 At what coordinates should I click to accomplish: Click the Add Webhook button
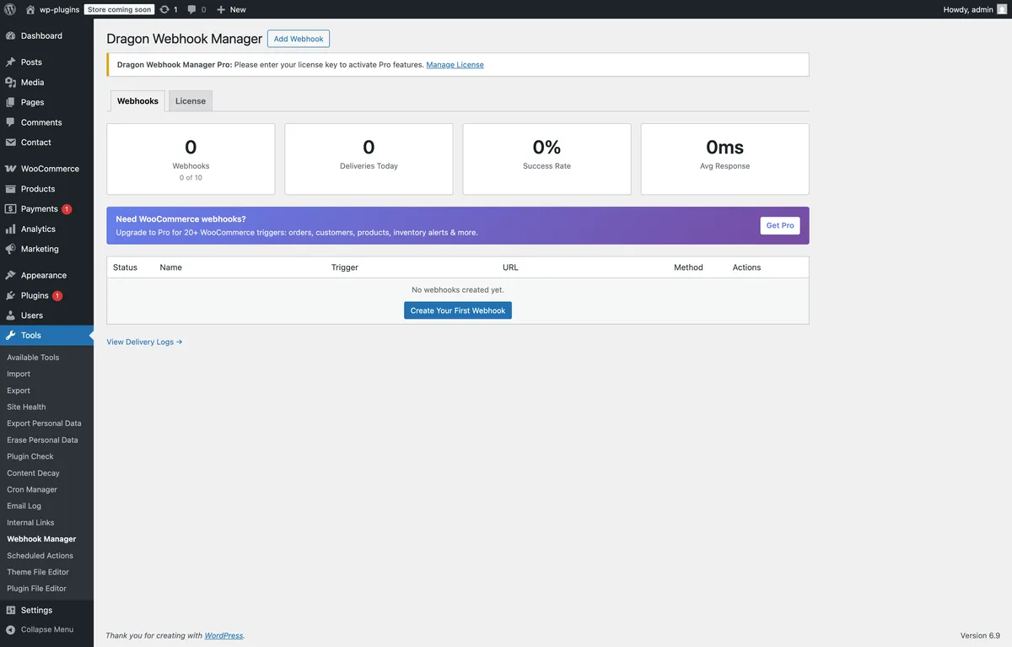click(299, 39)
